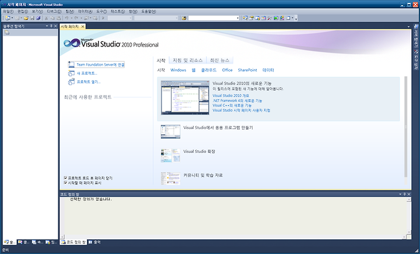Click the start page vertical scrollbar
This screenshot has height=254, width=420.
406,127
